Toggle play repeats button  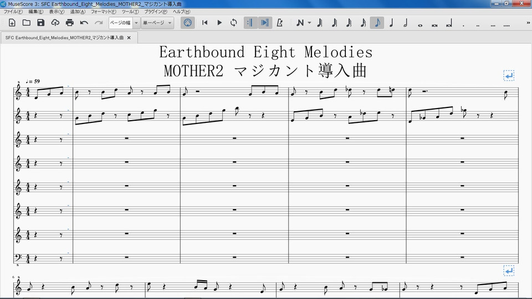(250, 23)
